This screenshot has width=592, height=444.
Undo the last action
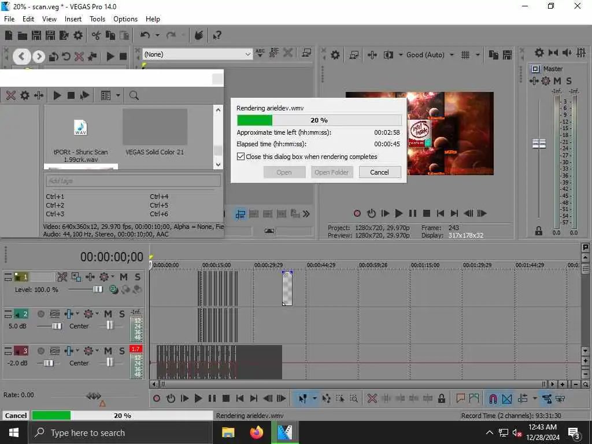[145, 35]
